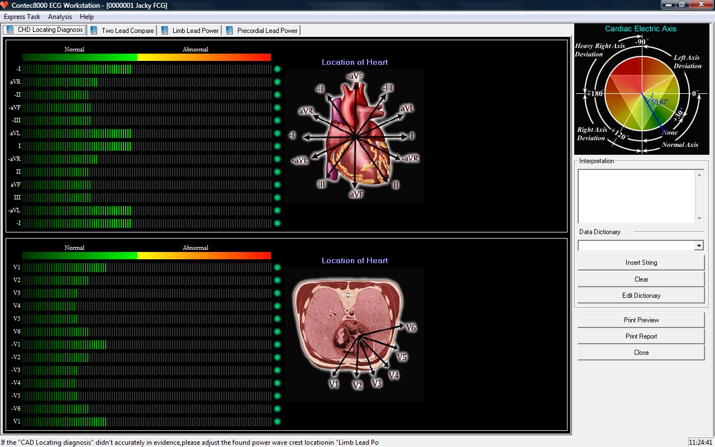Image resolution: width=715 pixels, height=447 pixels.
Task: Click inside the Interpretation text box
Action: [x=636, y=196]
